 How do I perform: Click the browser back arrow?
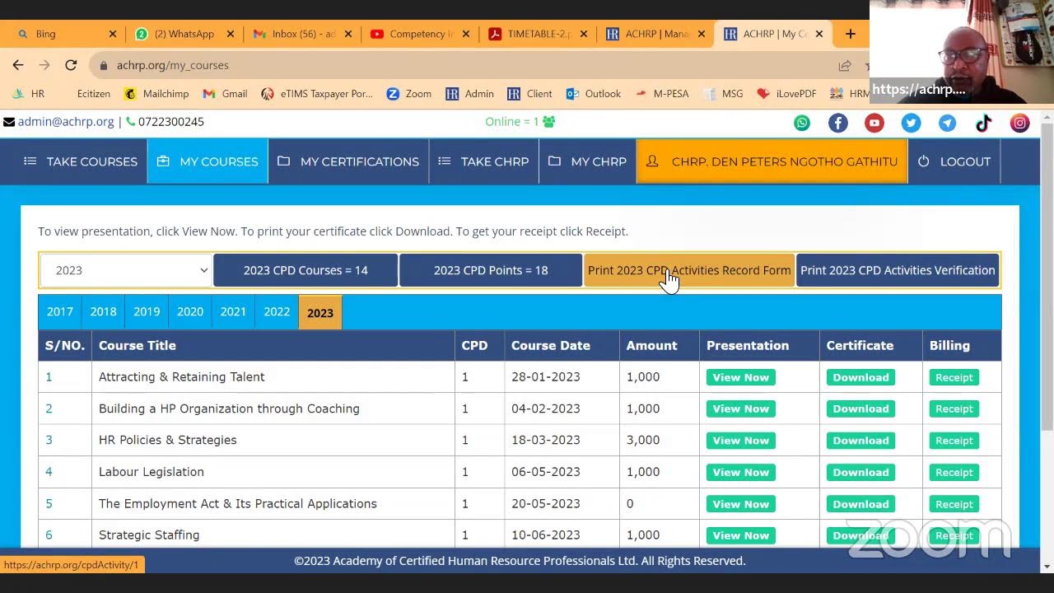click(x=18, y=65)
